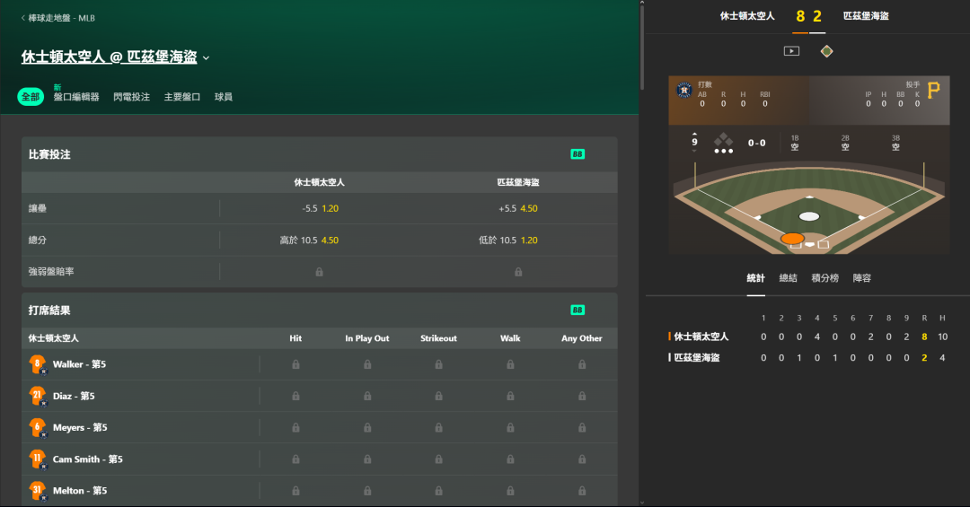
Task: Open the 總結 tab
Action: tap(789, 278)
